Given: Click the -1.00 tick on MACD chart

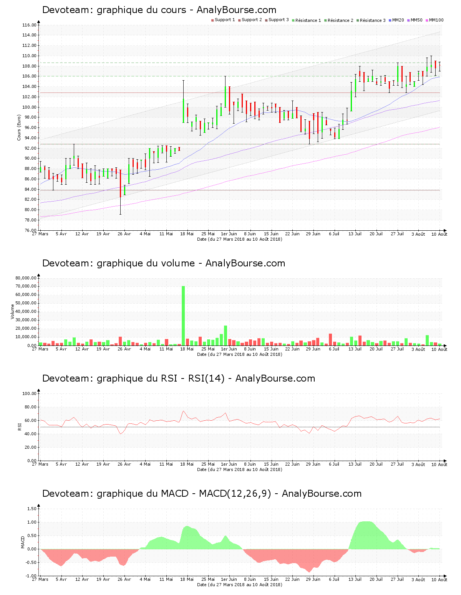Looking at the screenshot, I should pyautogui.click(x=32, y=576).
